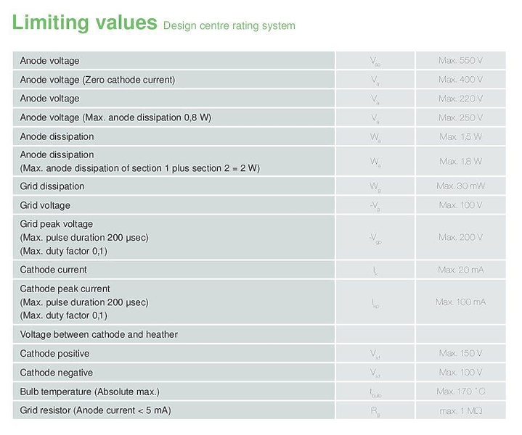The height and width of the screenshot is (435, 522).
Task: Click the 'Max. 100 mA' value cell
Action: pos(460,302)
